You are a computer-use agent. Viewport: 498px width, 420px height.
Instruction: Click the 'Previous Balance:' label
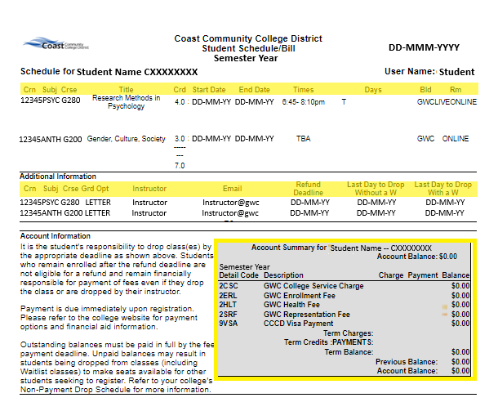coord(407,362)
